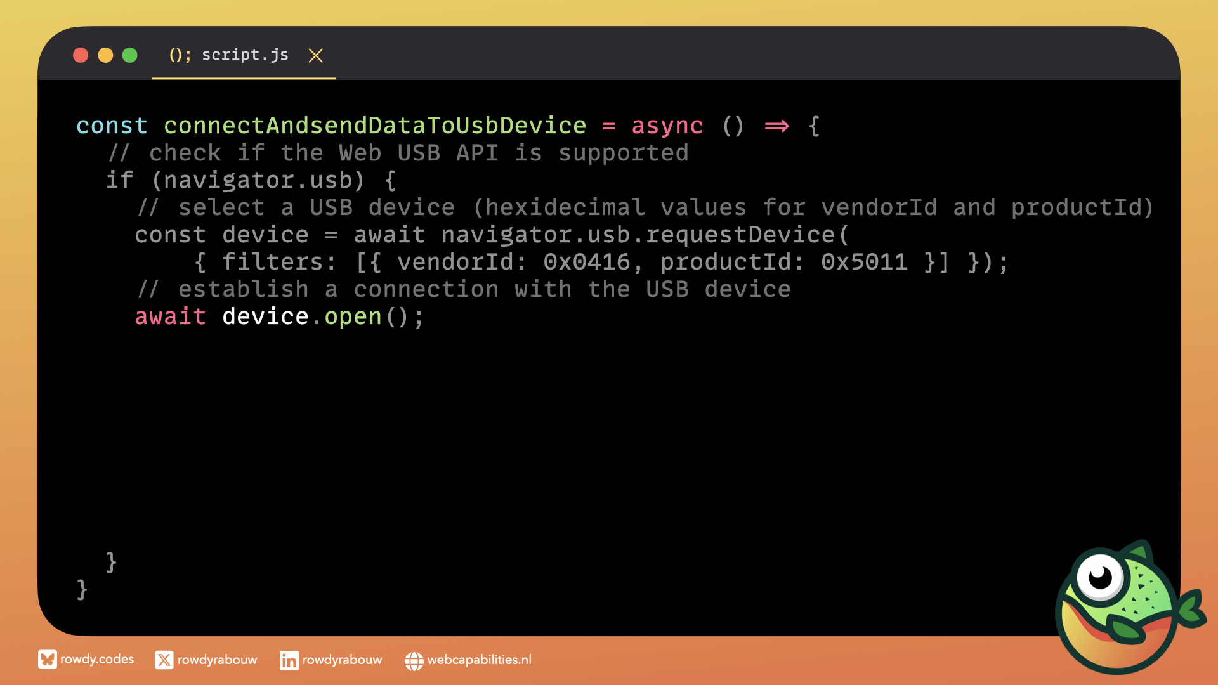The image size is (1218, 685).
Task: Open the webcapabilities.nl link
Action: click(x=479, y=660)
